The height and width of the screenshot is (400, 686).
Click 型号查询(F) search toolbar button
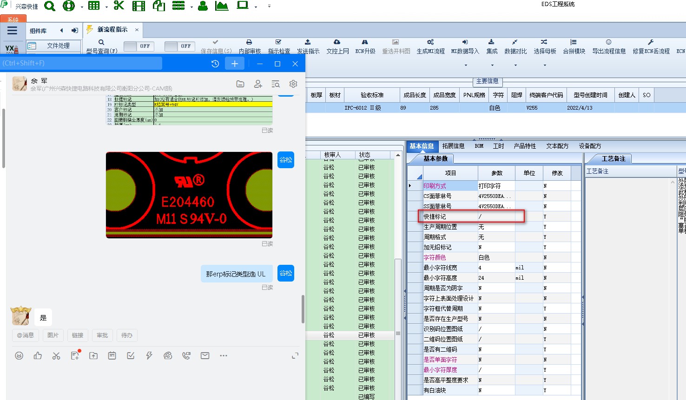pyautogui.click(x=101, y=47)
